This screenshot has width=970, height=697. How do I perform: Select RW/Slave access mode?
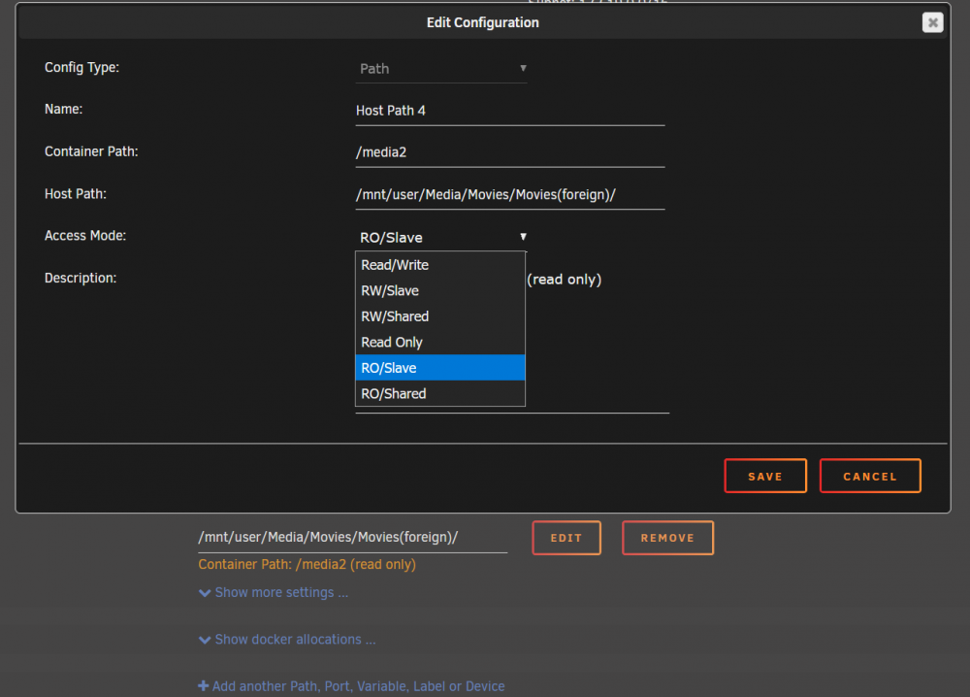click(x=439, y=291)
